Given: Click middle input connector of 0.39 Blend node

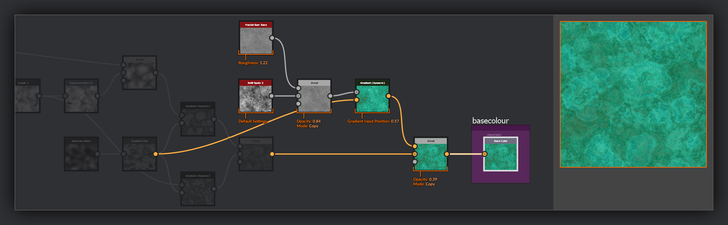Looking at the screenshot, I should tap(415, 154).
